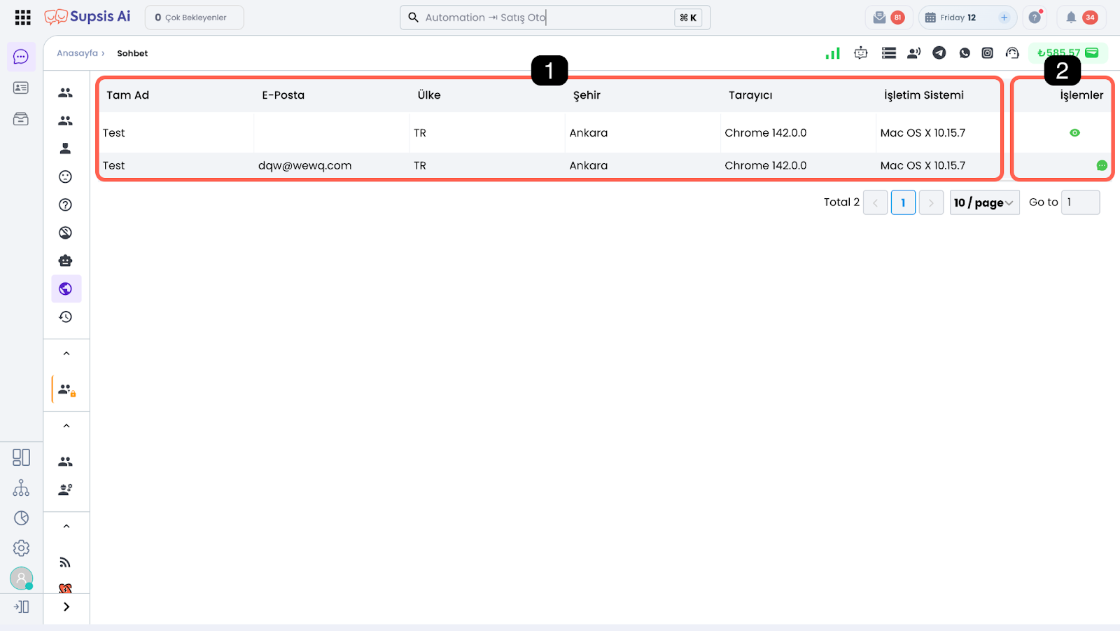Click the Anasayfa breadcrumb link
The image size is (1120, 631).
tap(77, 53)
